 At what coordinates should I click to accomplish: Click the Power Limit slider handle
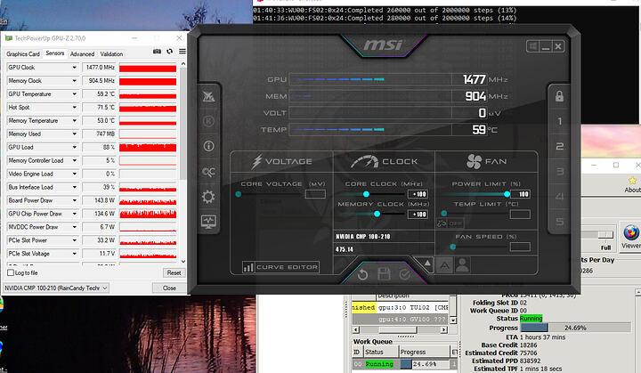tap(507, 194)
